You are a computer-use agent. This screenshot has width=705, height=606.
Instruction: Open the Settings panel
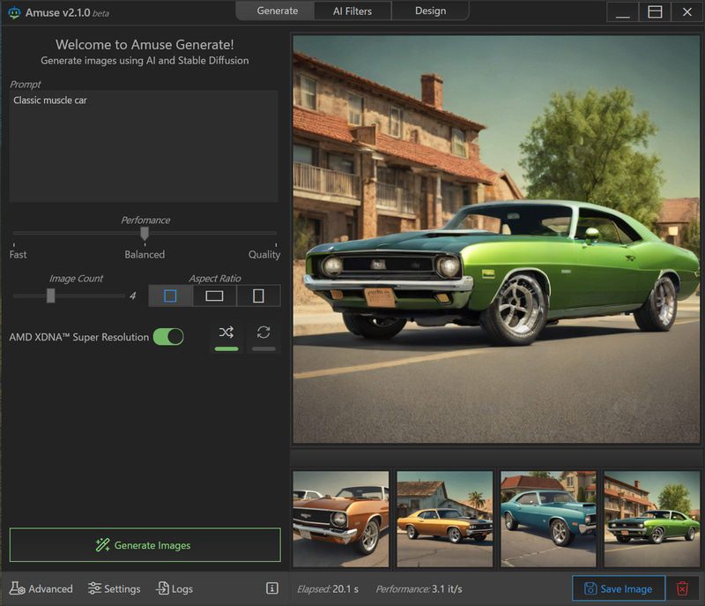[x=114, y=588]
